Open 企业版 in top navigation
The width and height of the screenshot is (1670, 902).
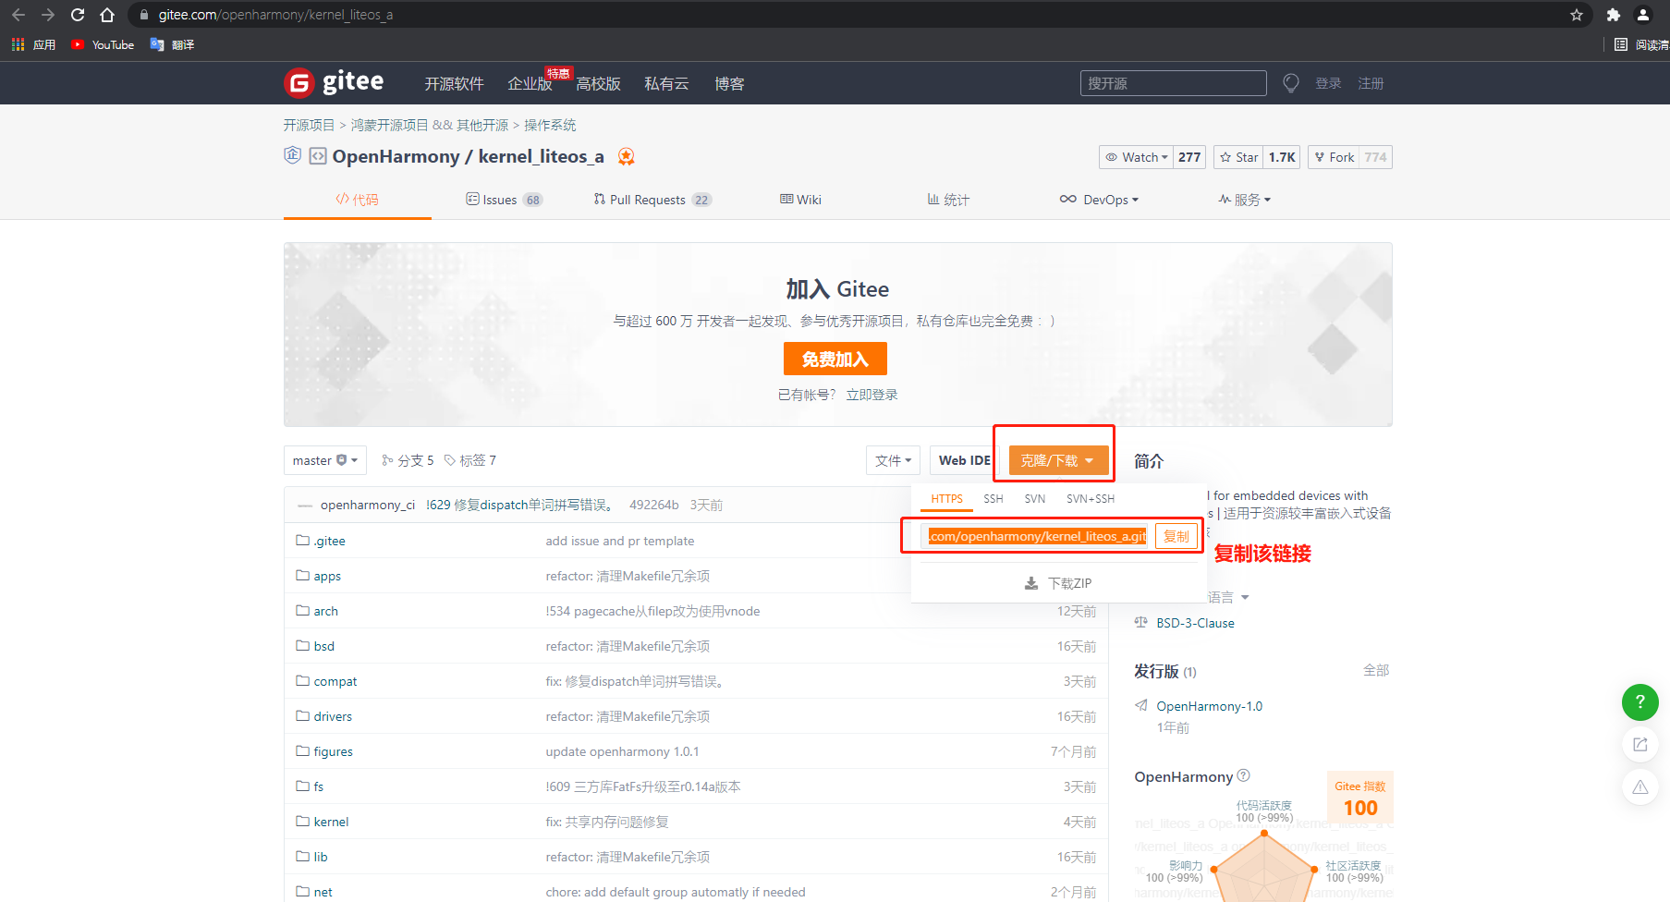[530, 83]
